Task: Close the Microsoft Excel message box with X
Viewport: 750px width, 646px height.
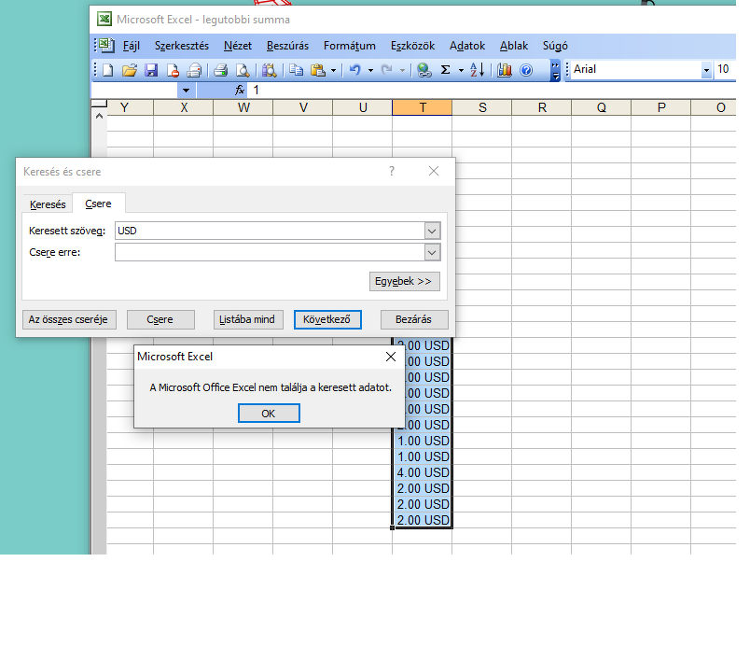Action: [391, 357]
